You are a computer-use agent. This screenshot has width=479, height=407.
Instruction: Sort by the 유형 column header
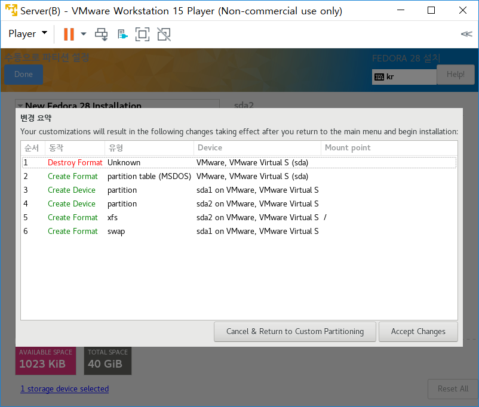(149, 148)
